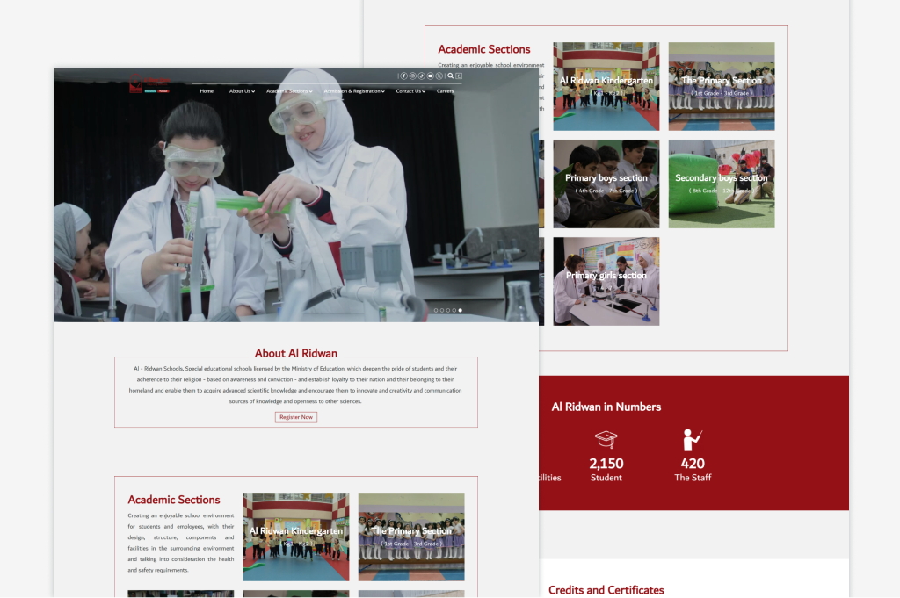
Task: Expand the Contact Us dropdown menu
Action: coord(410,91)
